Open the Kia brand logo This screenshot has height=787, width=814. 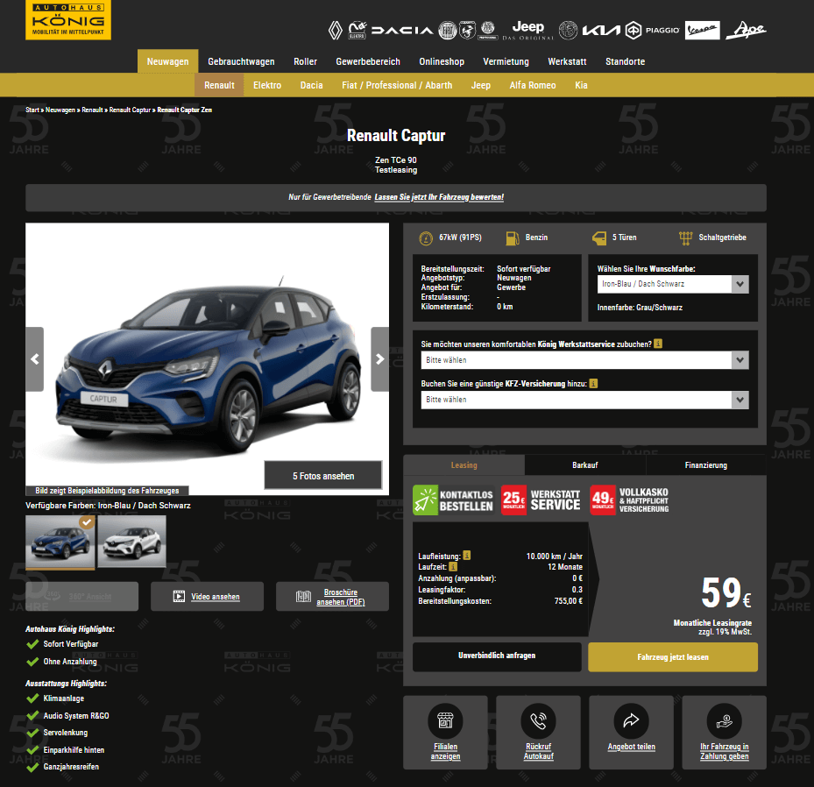point(601,31)
